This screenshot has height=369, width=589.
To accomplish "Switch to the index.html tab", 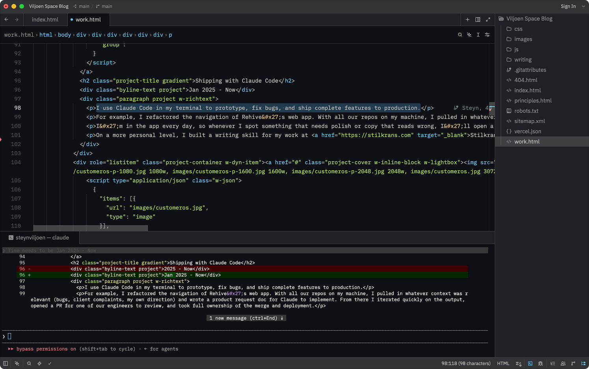I will tap(45, 19).
